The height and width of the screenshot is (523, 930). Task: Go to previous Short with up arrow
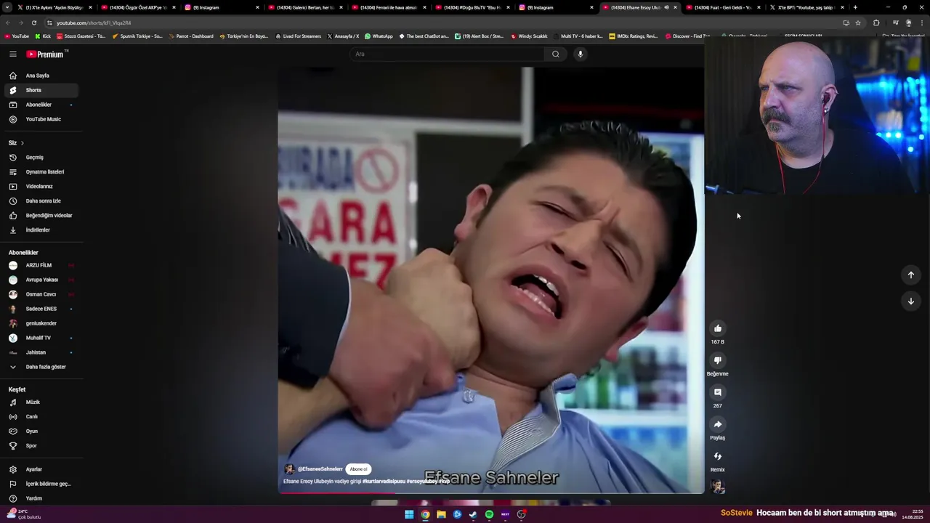910,275
